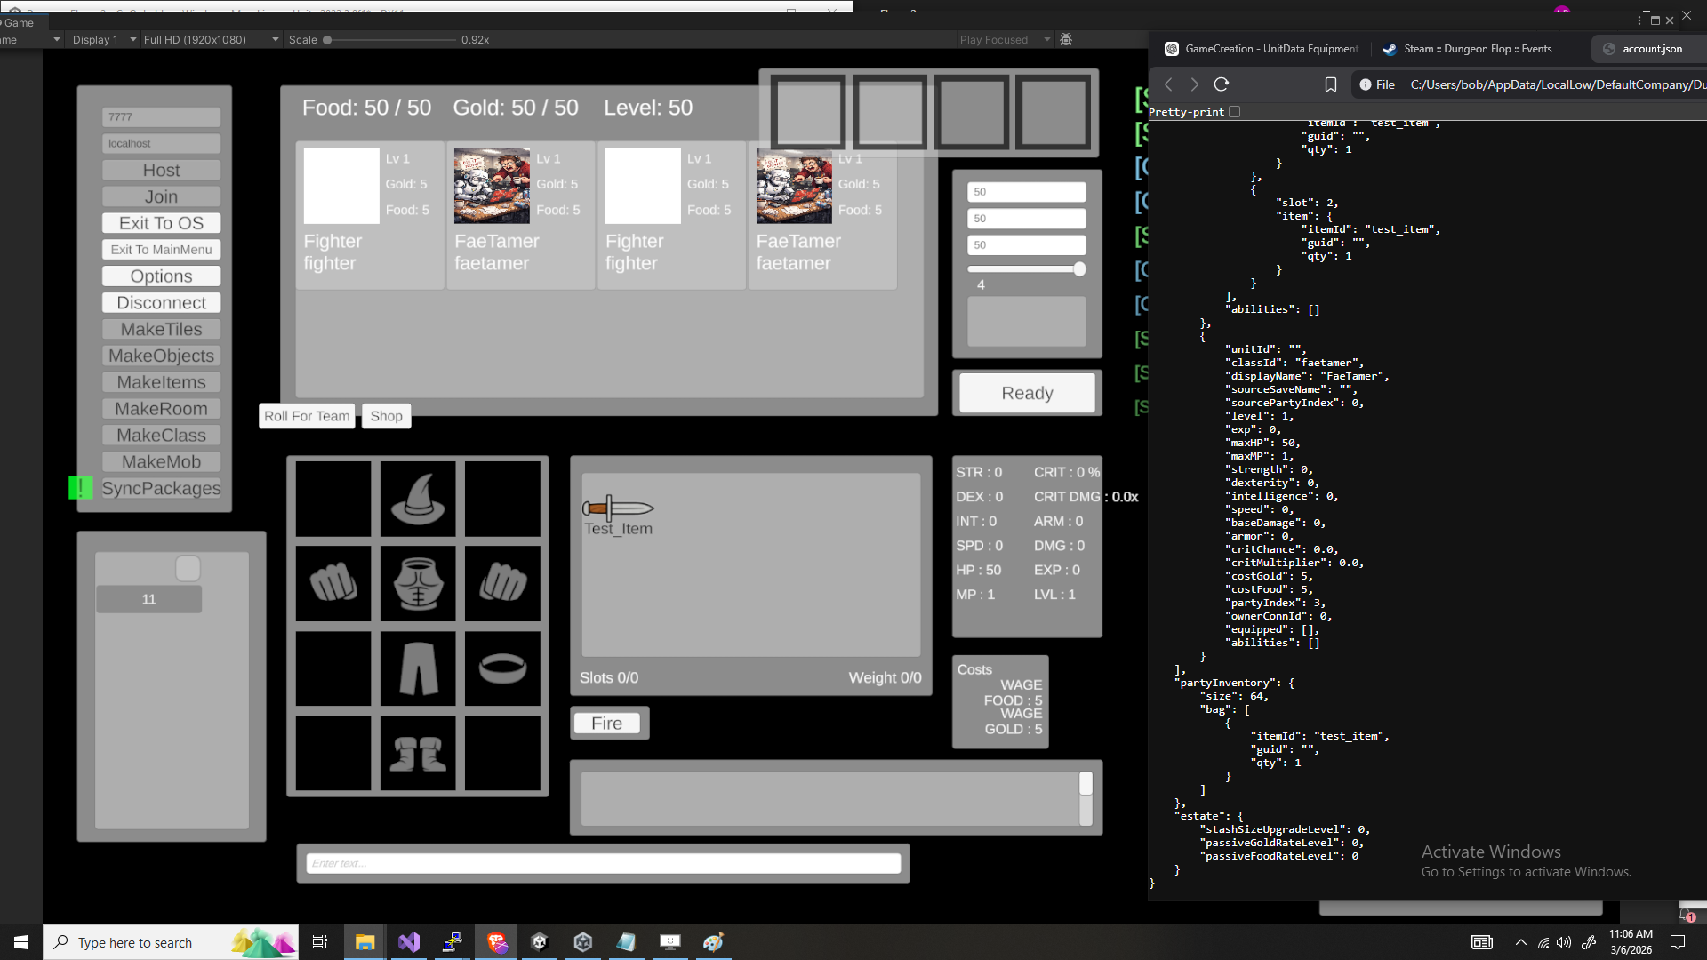Click the field showing 11
The height and width of the screenshot is (960, 1707).
coord(148,599)
